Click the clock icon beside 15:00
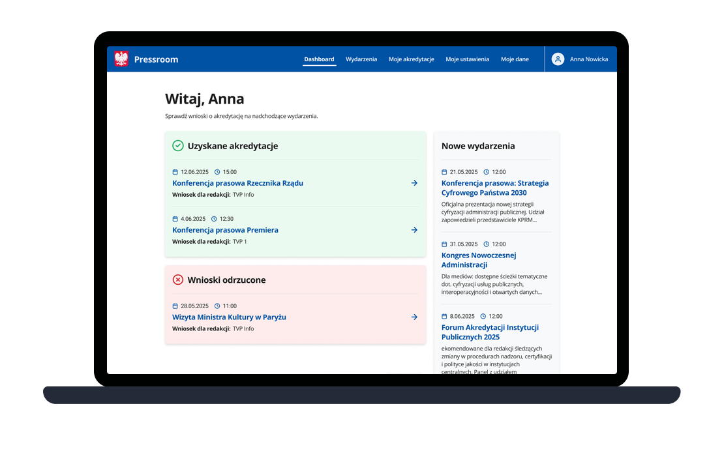Viewport: 724px width, 462px height. 217,172
